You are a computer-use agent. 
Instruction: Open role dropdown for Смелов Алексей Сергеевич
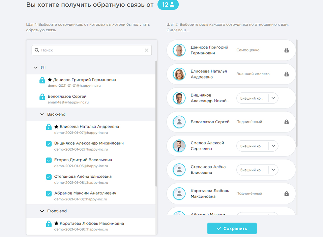point(273,146)
